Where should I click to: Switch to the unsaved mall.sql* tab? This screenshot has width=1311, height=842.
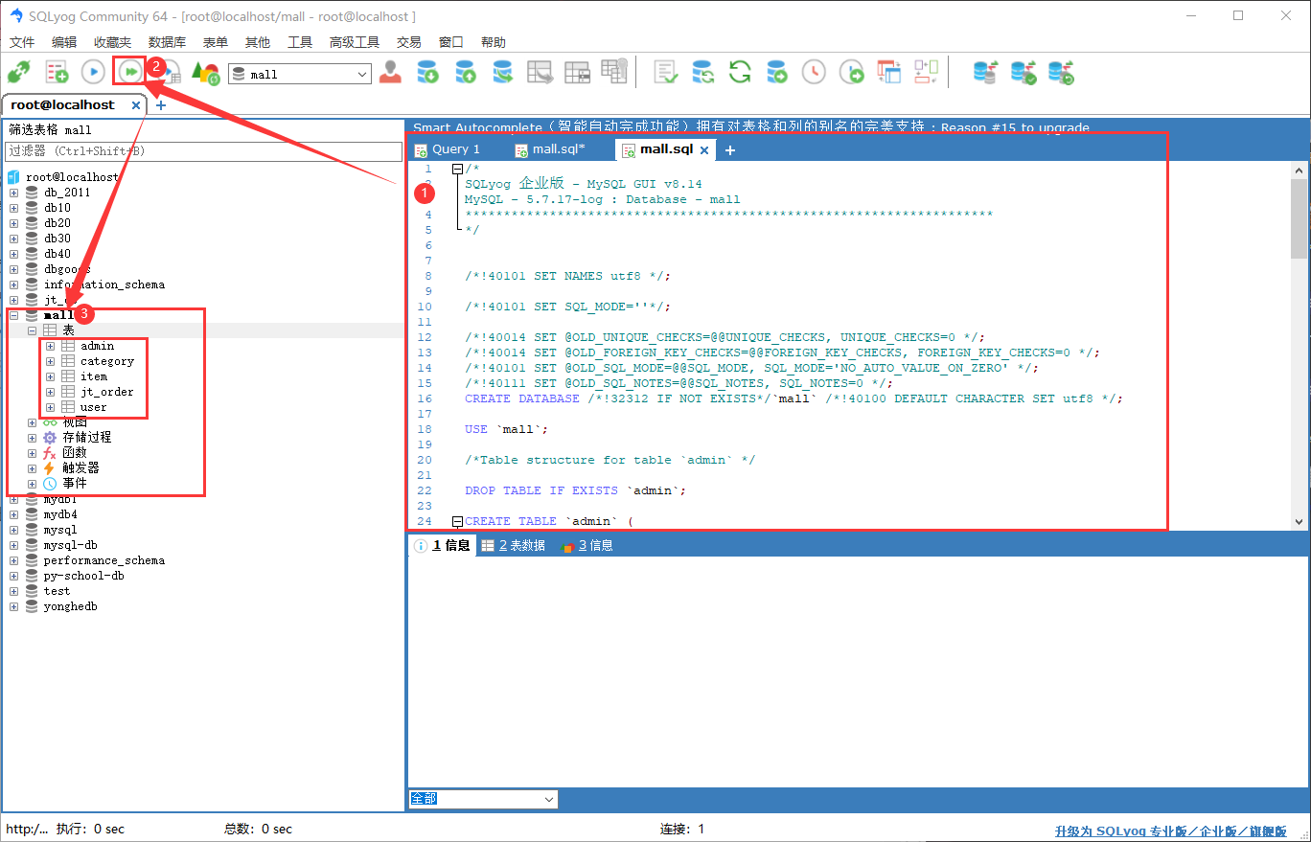550,149
